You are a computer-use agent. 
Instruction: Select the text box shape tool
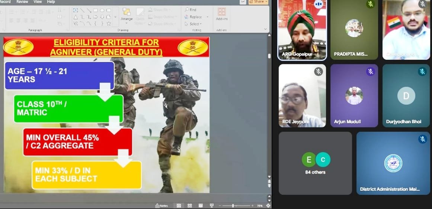(76, 10)
